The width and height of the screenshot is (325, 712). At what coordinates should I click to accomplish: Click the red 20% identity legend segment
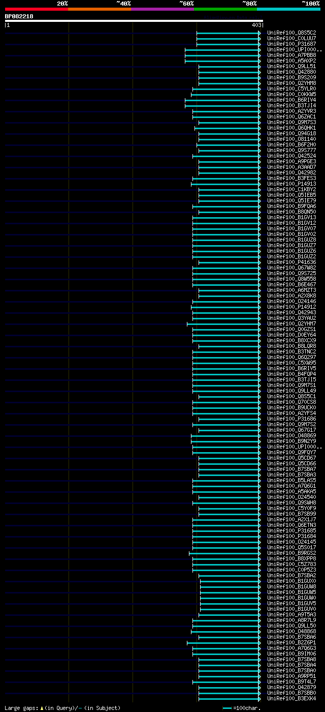(x=37, y=9)
